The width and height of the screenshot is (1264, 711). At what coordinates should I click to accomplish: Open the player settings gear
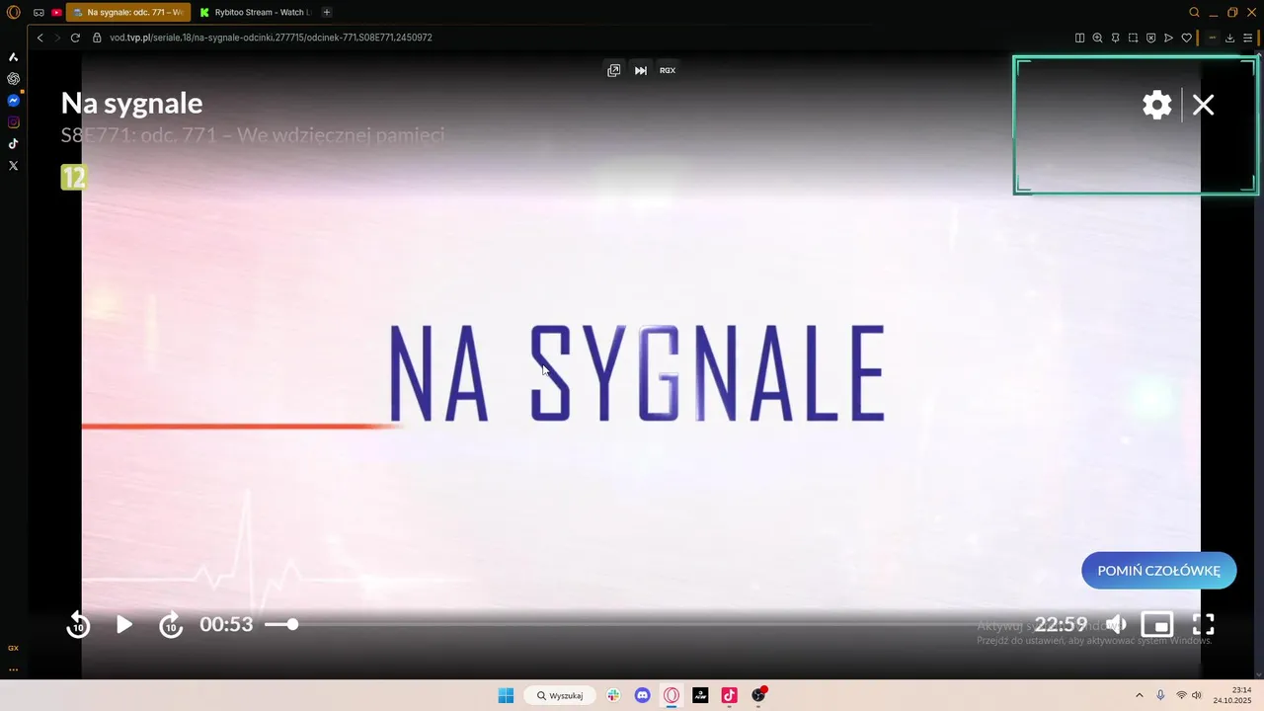[x=1156, y=105]
